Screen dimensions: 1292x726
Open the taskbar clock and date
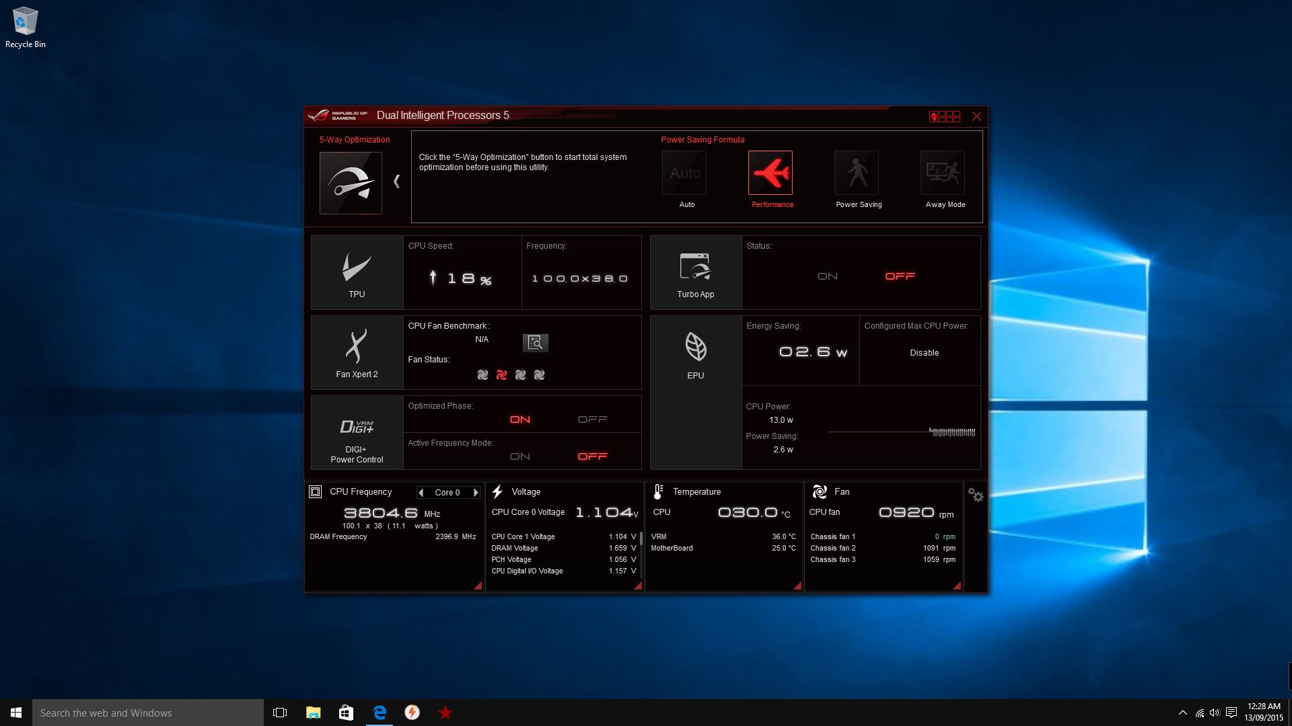pyautogui.click(x=1264, y=713)
